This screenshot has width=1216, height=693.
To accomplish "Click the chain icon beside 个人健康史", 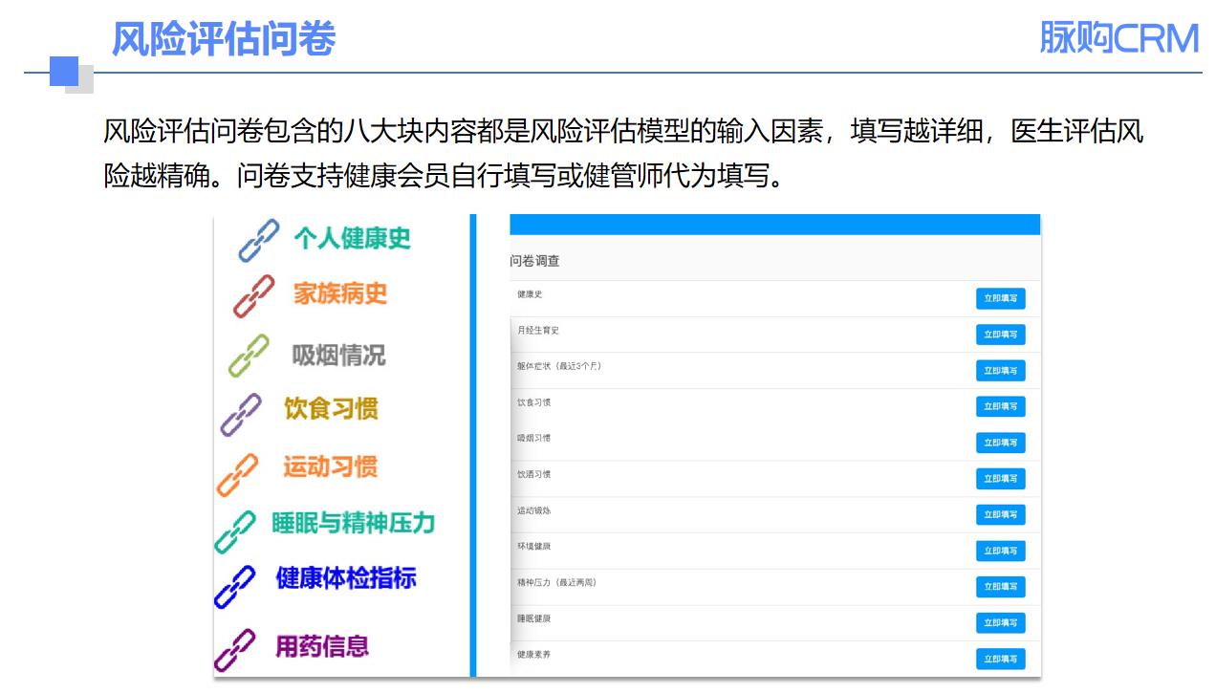I will tap(258, 240).
